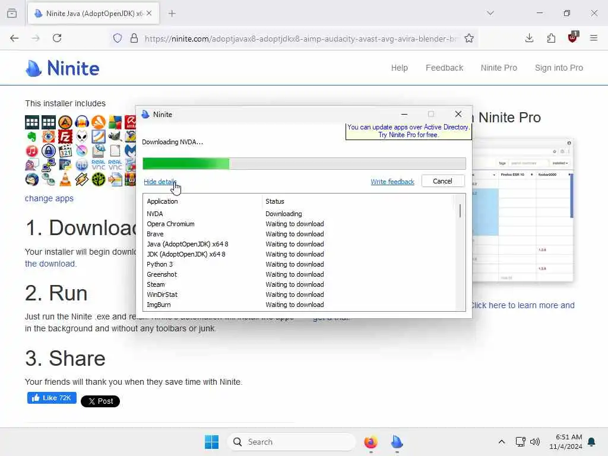Open network settings in system tray
This screenshot has width=608, height=456.
tap(520, 442)
